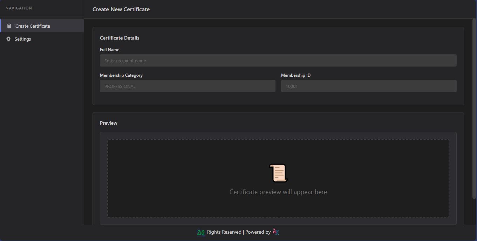477x241 pixels.
Task: Expand the Membership Category field showing PROFESSIONAL
Action: (x=188, y=86)
